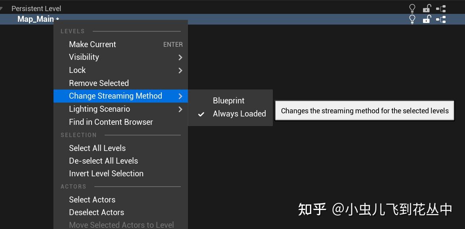The image size is (465, 229).
Task: Choose Find in Content Browser
Action: (111, 122)
